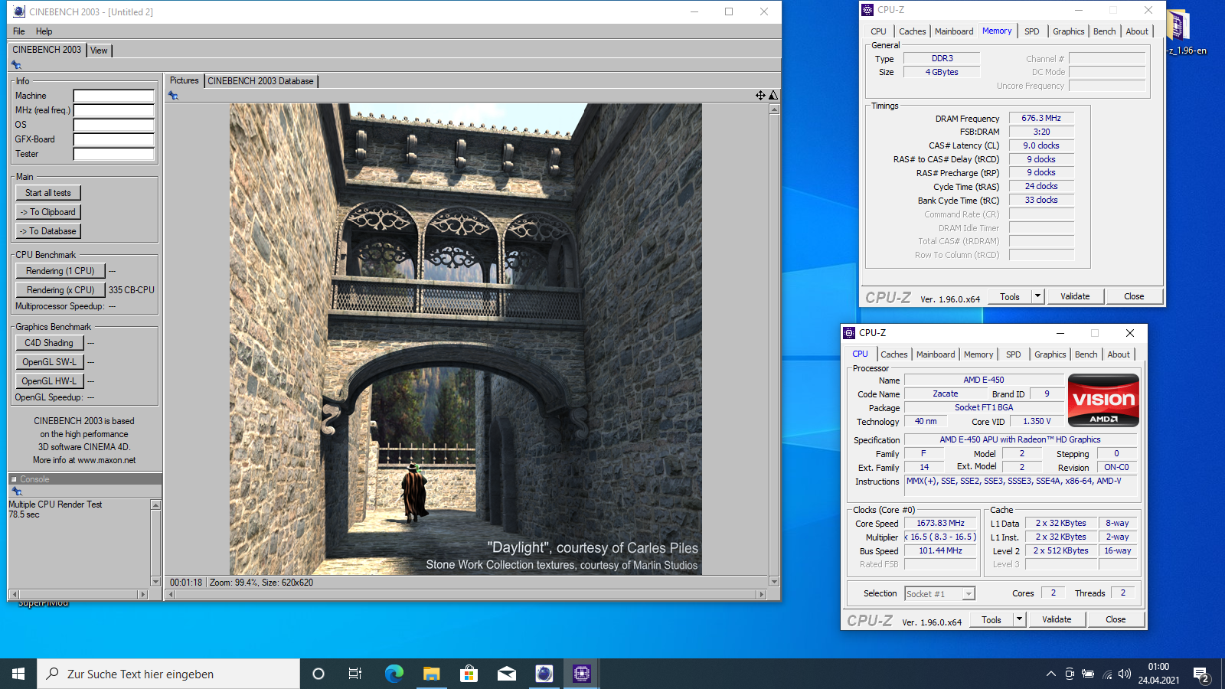Run Rendering (x CPU) benchmark
This screenshot has height=689, width=1225.
pos(60,290)
